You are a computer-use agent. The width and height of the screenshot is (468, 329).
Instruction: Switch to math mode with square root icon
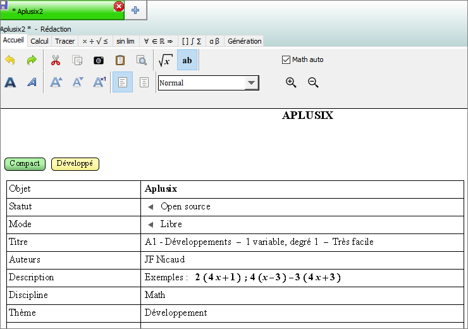(x=165, y=60)
